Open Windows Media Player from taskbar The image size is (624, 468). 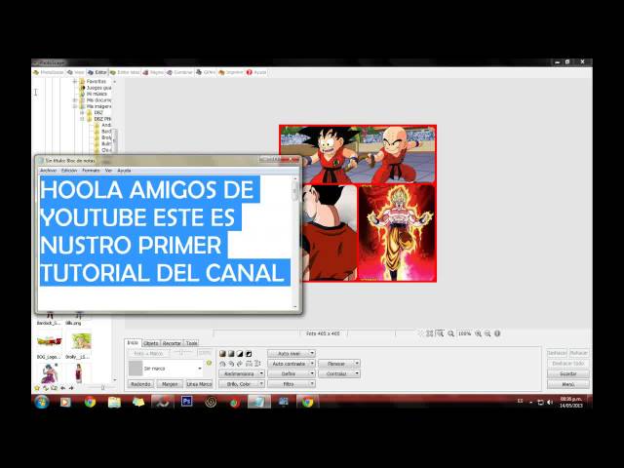coord(65,402)
